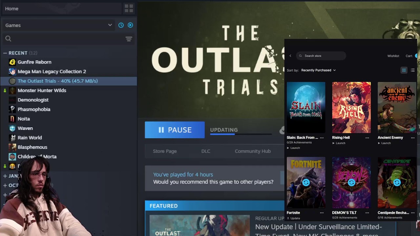Switch Epic library to grid view
Image resolution: width=420 pixels, height=236 pixels.
point(404,70)
